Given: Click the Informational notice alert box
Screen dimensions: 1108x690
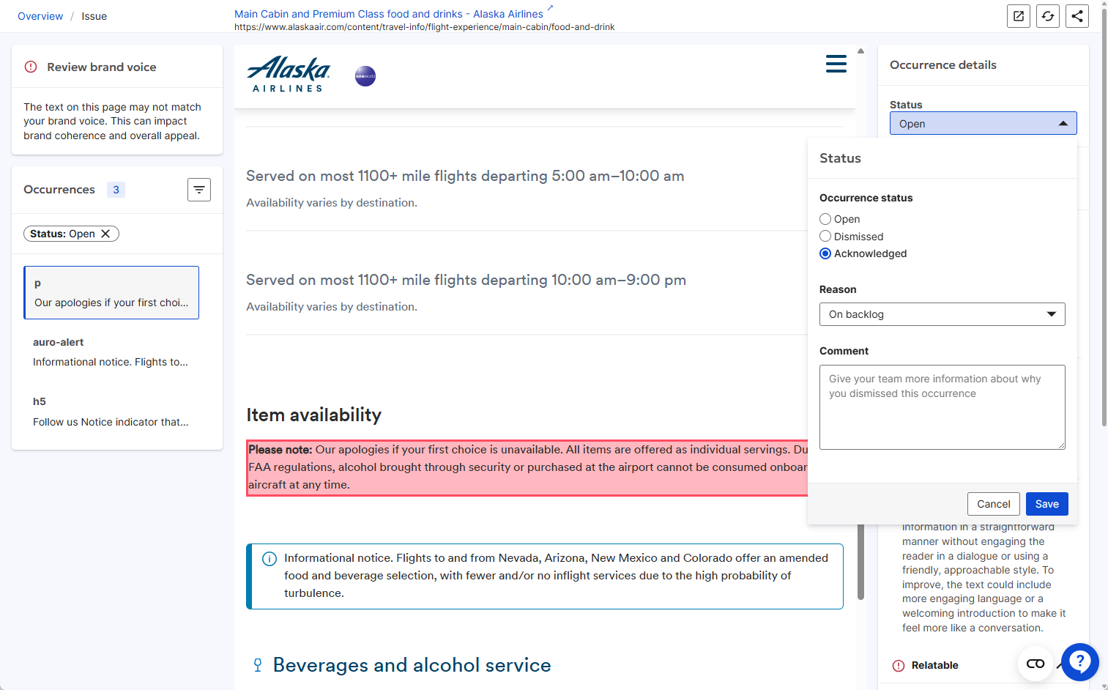Looking at the screenshot, I should (545, 576).
